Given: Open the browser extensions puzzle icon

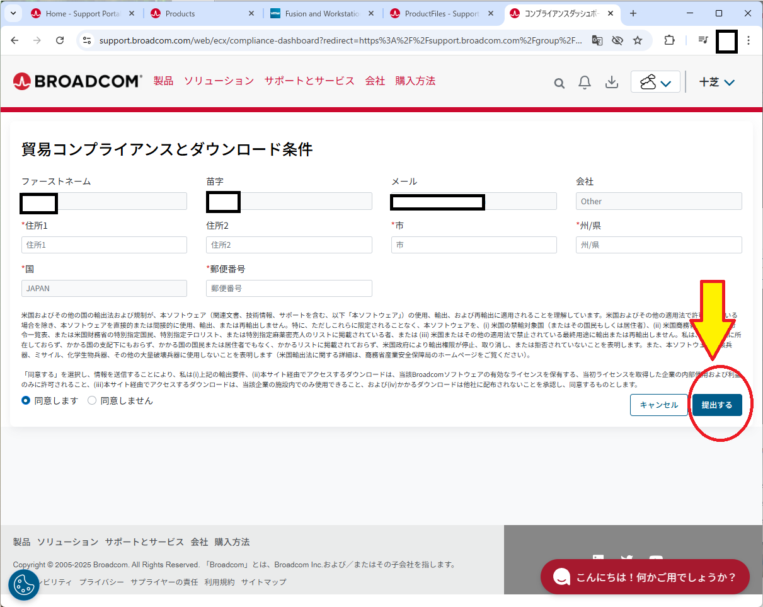Looking at the screenshot, I should coord(669,40).
